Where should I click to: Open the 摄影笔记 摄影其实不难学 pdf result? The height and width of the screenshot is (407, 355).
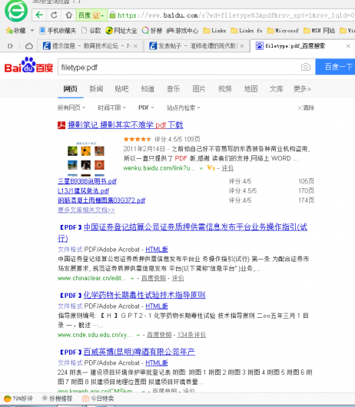coord(125,125)
